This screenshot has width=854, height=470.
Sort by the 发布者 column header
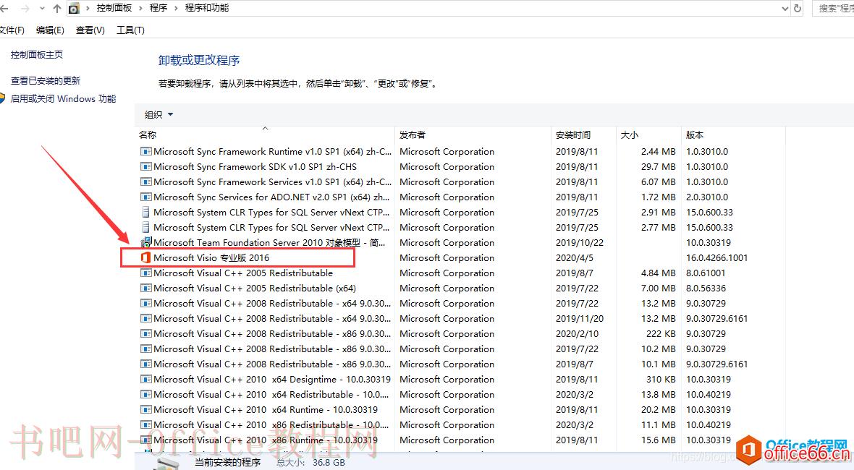(413, 134)
